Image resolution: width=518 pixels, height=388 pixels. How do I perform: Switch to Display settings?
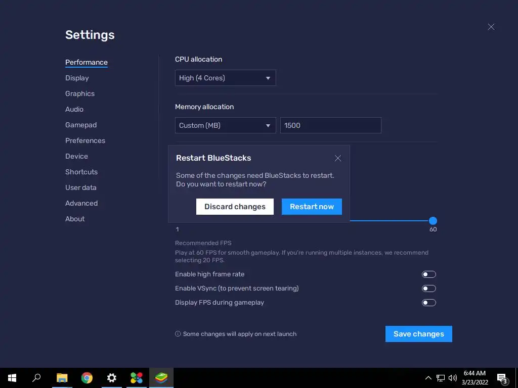point(77,78)
